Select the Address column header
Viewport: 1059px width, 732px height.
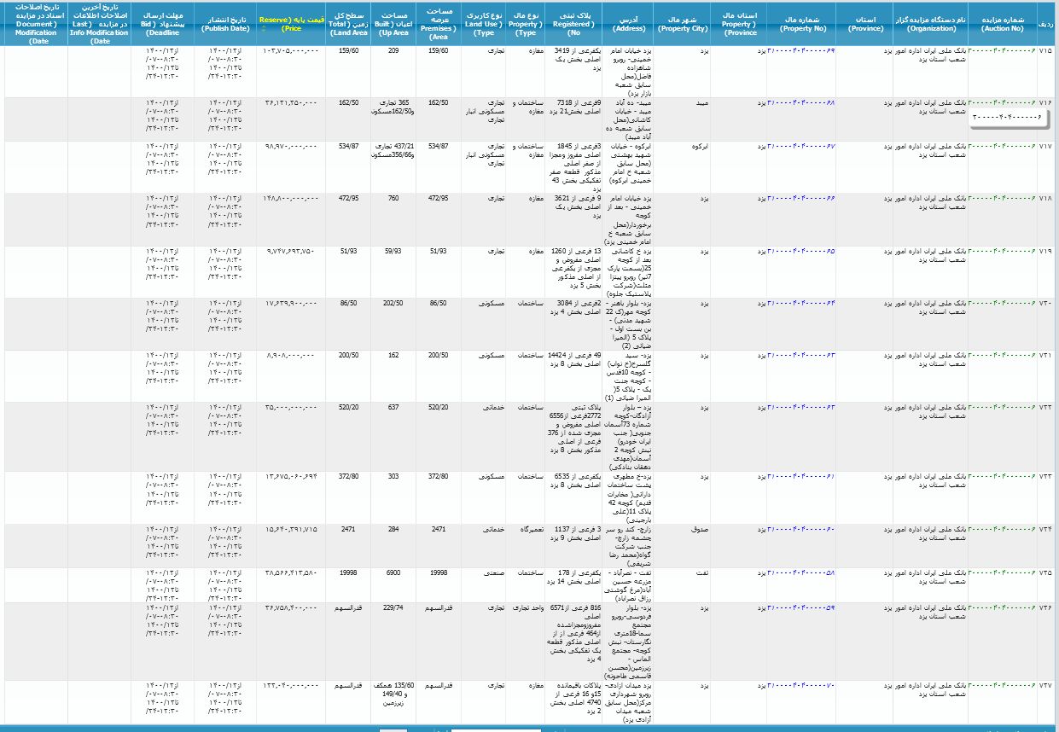[x=629, y=23]
